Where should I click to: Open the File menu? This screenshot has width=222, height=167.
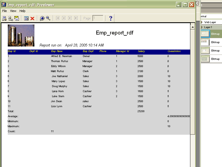4,11
